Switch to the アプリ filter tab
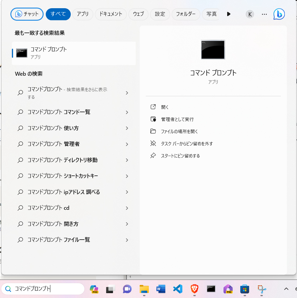The width and height of the screenshot is (297, 298). click(x=82, y=14)
